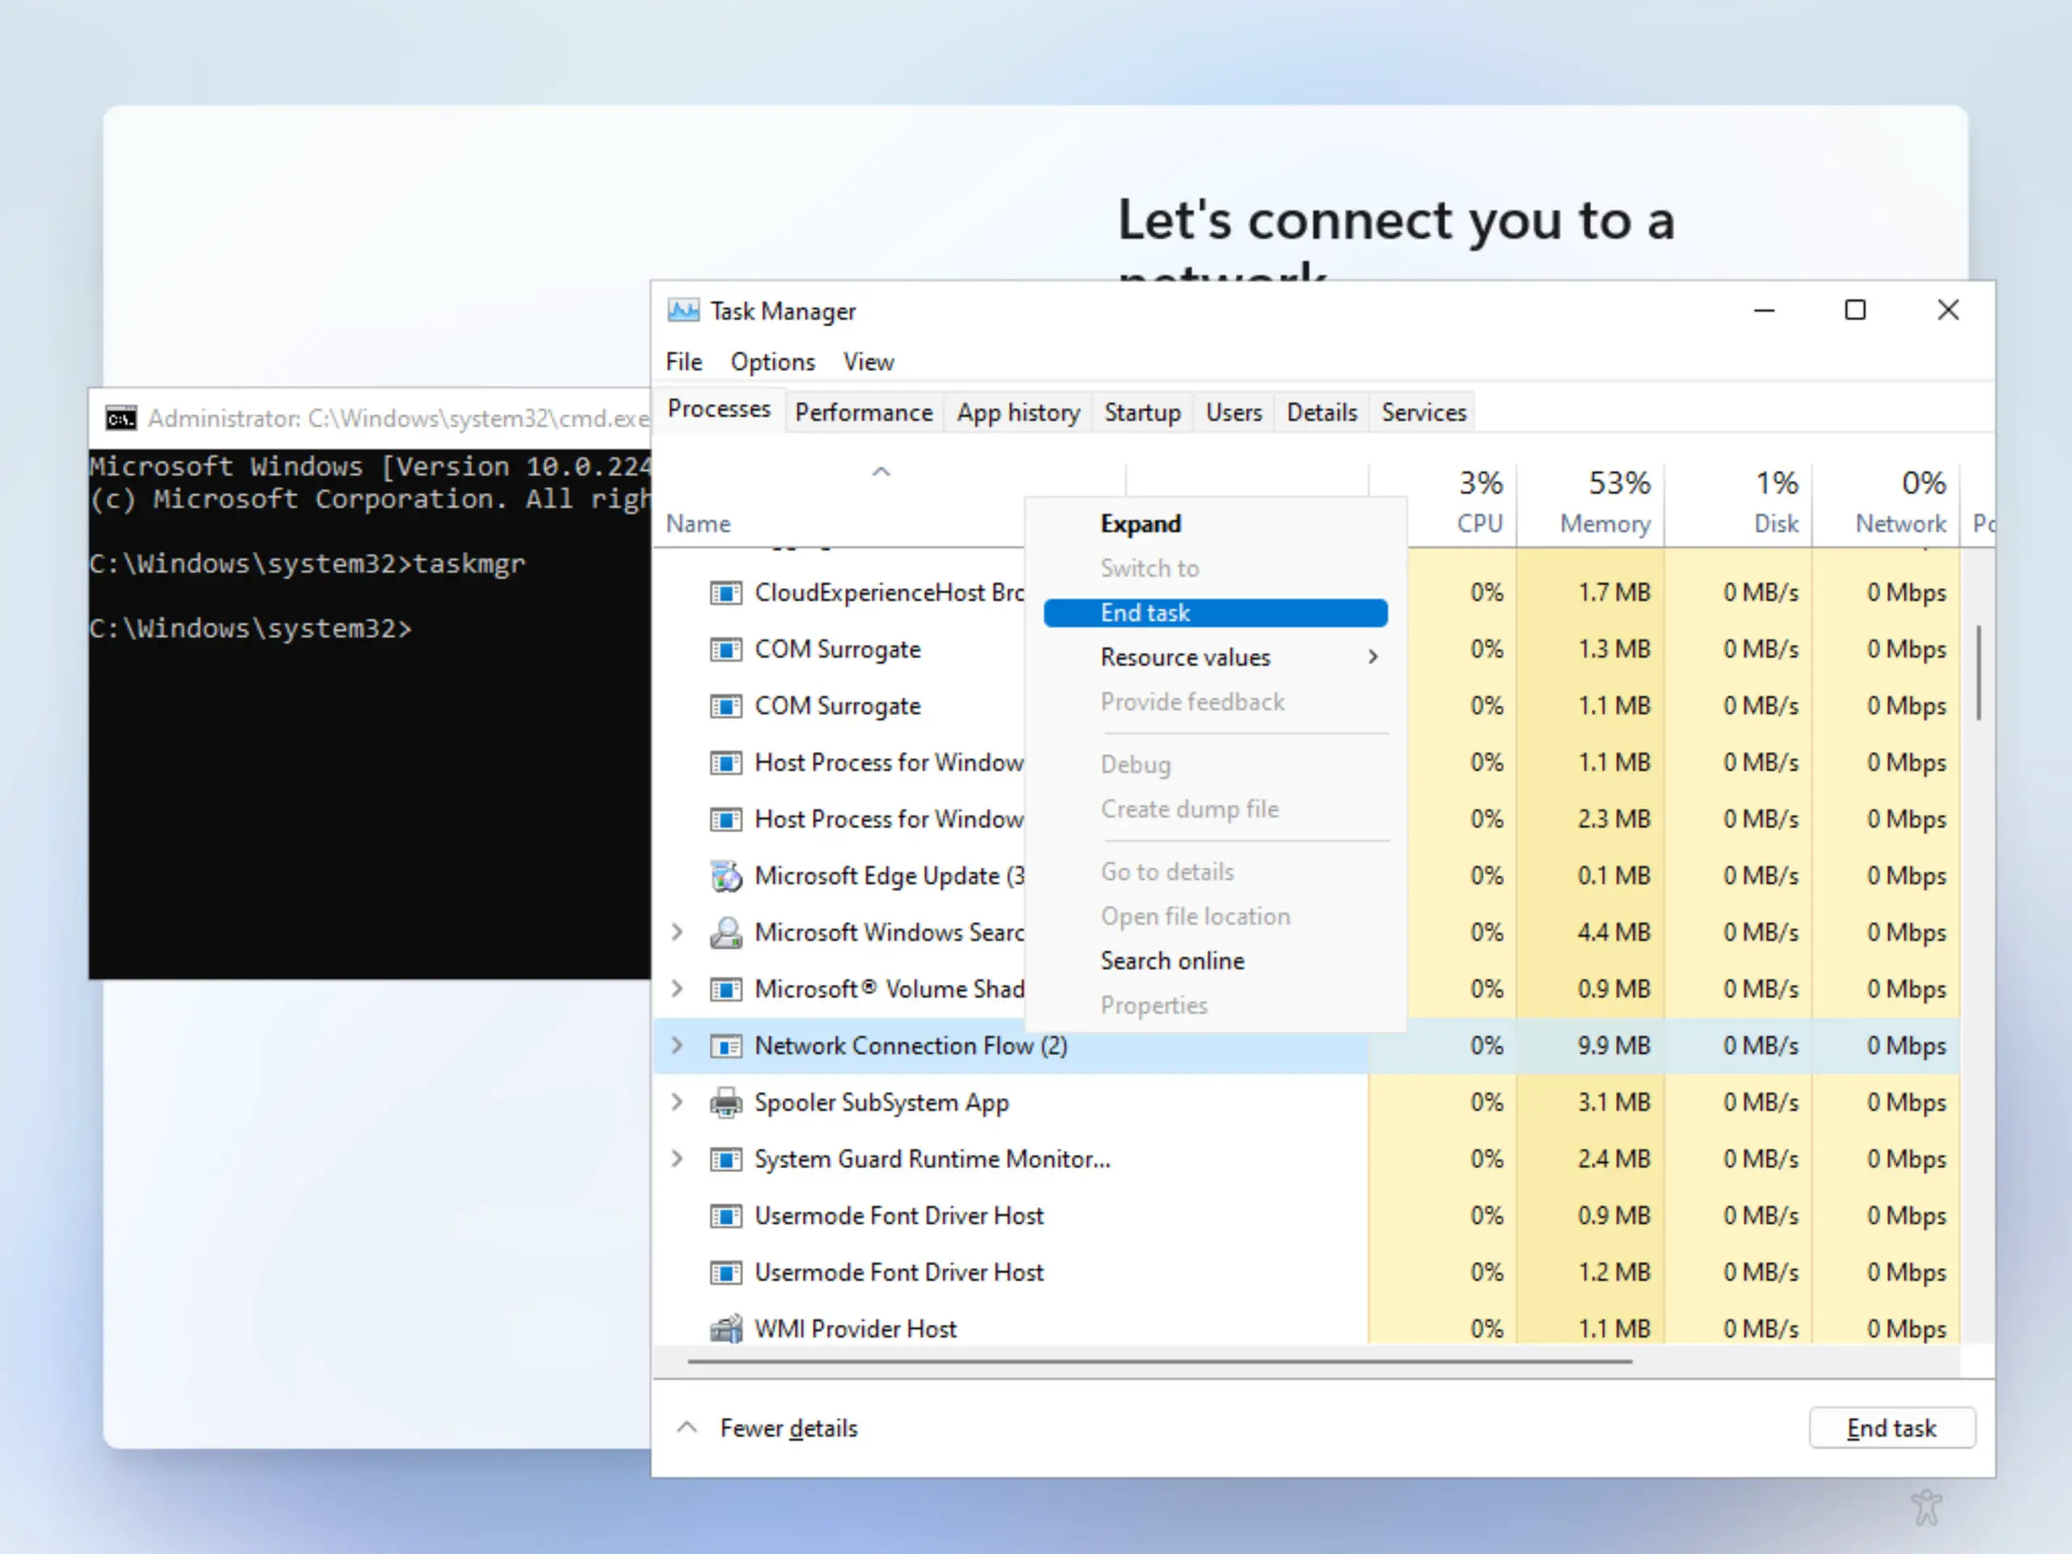Click the vertical scrollbar thumb in process list
Screen dimensions: 2072x1554
point(1978,673)
